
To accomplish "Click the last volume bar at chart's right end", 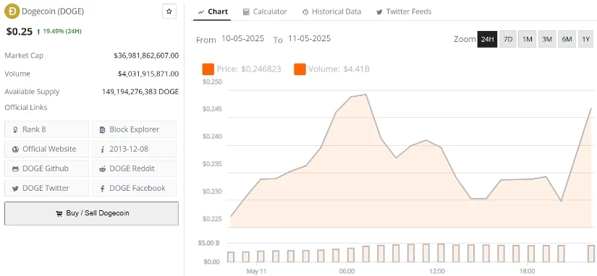I will pos(590,254).
